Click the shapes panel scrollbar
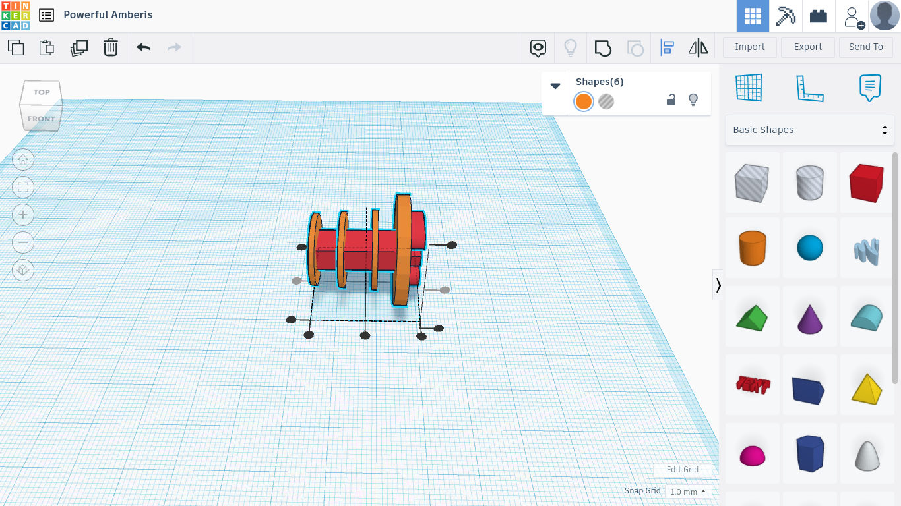The image size is (901, 506). [x=895, y=267]
